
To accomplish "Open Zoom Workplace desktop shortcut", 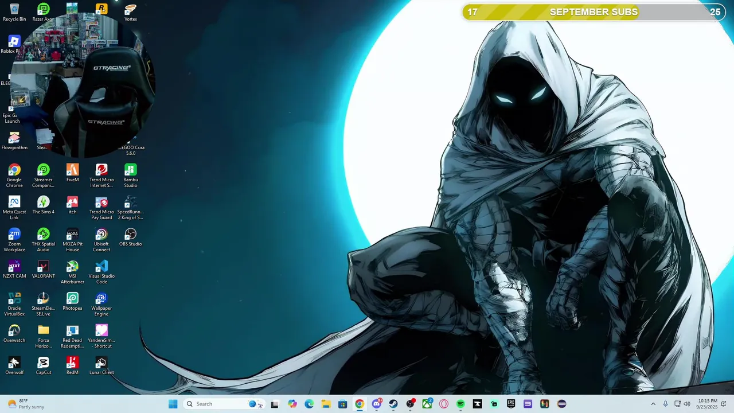I will (14, 240).
